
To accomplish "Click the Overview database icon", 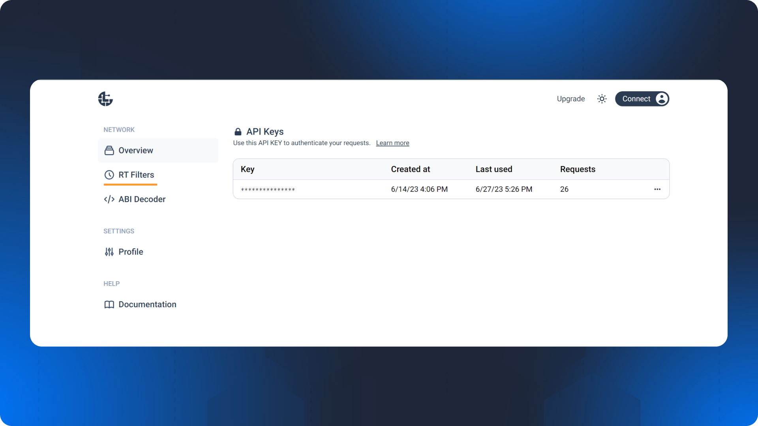I will pos(109,151).
